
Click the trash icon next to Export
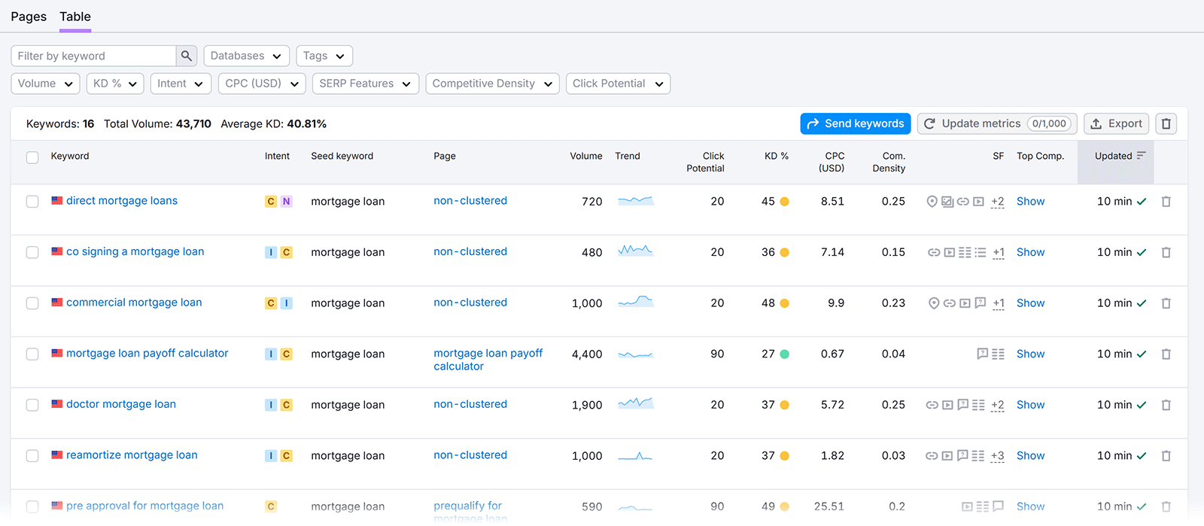[1166, 123]
